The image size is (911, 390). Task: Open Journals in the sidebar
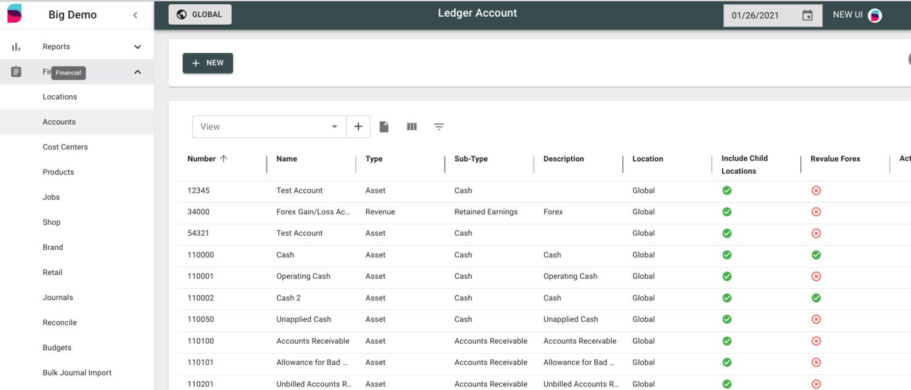(x=58, y=298)
